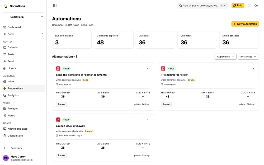Open the 'Launch week giveaway' title

coord(70,126)
